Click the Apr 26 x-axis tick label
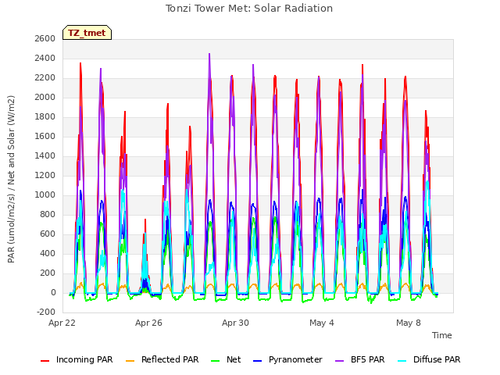 click(148, 323)
